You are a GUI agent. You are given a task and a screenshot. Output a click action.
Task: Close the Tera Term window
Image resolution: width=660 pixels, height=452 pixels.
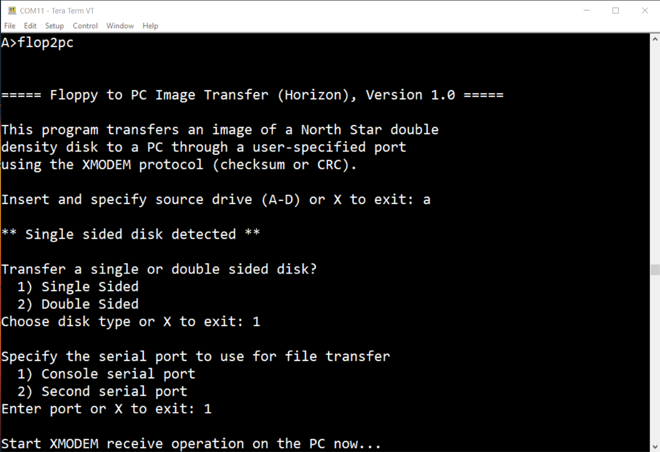(645, 10)
